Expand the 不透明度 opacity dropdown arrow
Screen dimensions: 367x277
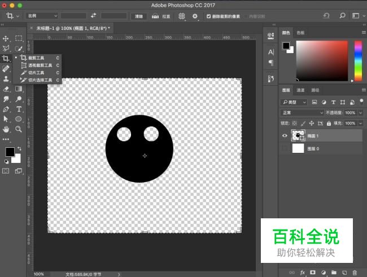tap(360, 113)
